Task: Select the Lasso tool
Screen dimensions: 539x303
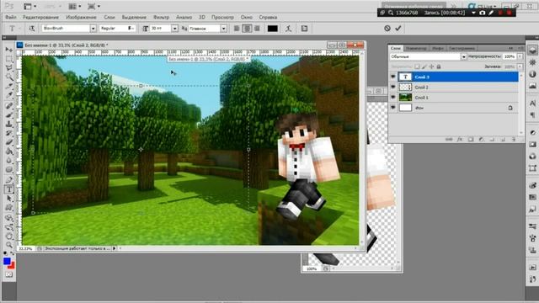Action: 9,68
